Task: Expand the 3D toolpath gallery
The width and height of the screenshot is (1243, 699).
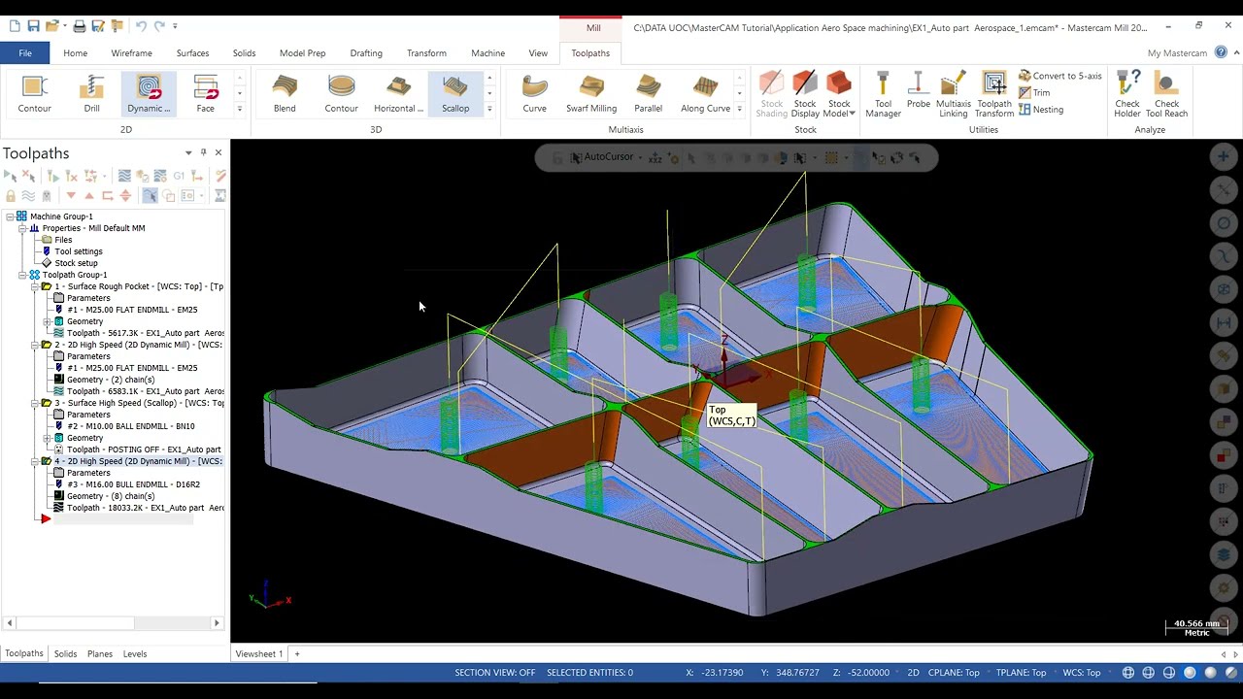Action: (x=489, y=109)
